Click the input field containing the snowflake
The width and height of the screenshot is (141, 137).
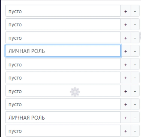pos(63,91)
